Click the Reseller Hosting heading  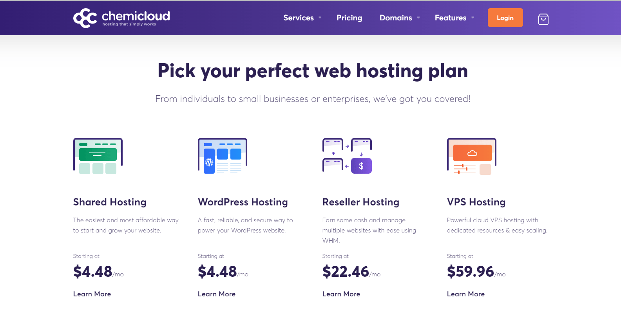pos(361,202)
